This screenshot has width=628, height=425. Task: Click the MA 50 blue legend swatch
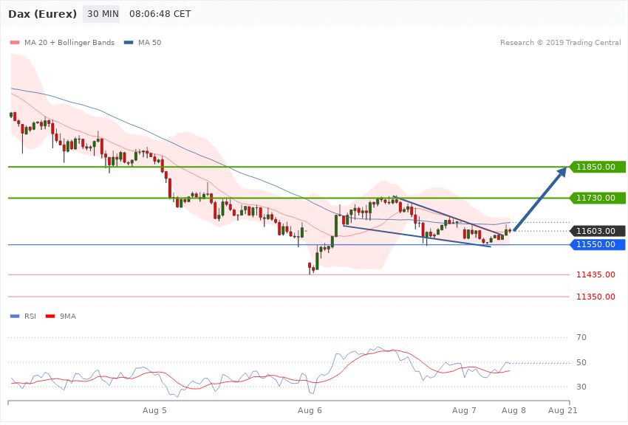click(129, 42)
